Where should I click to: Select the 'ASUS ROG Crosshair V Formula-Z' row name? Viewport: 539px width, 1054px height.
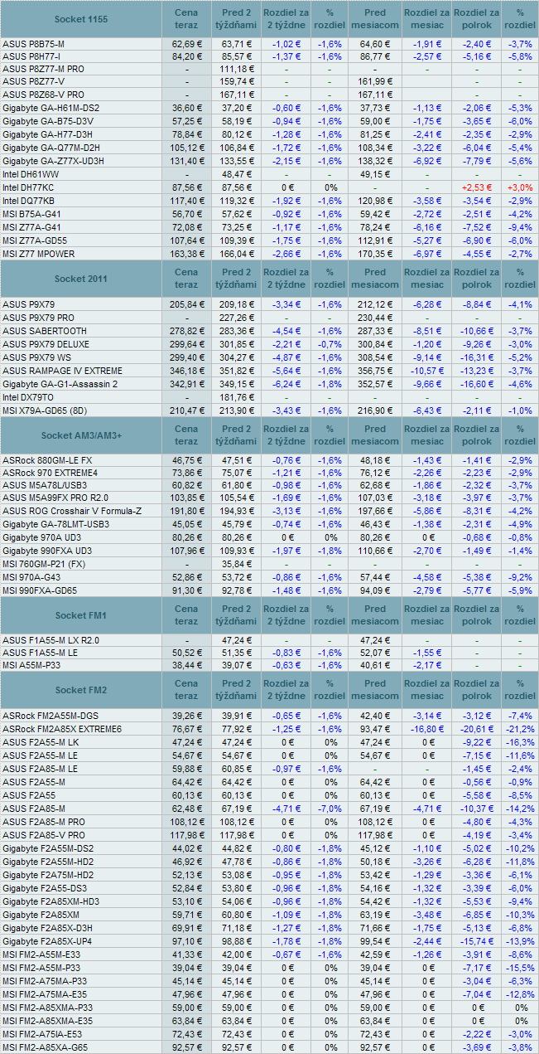72,511
